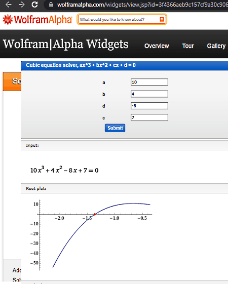Click the -50 axis label on plot
Screen dimensions: 228x284
34,263
